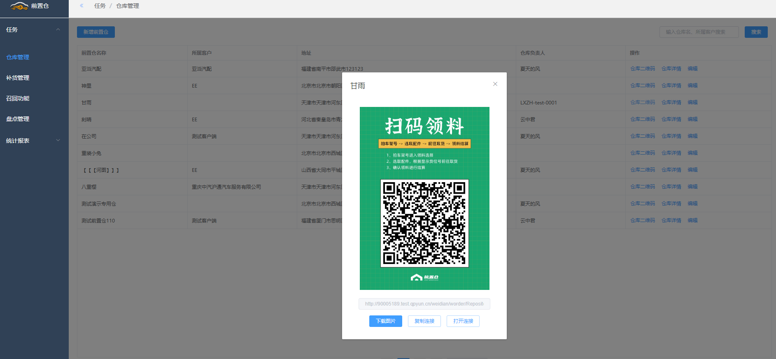Open 仓库二维码 for 刻晴 row
Image resolution: width=776 pixels, height=359 pixels.
643,119
